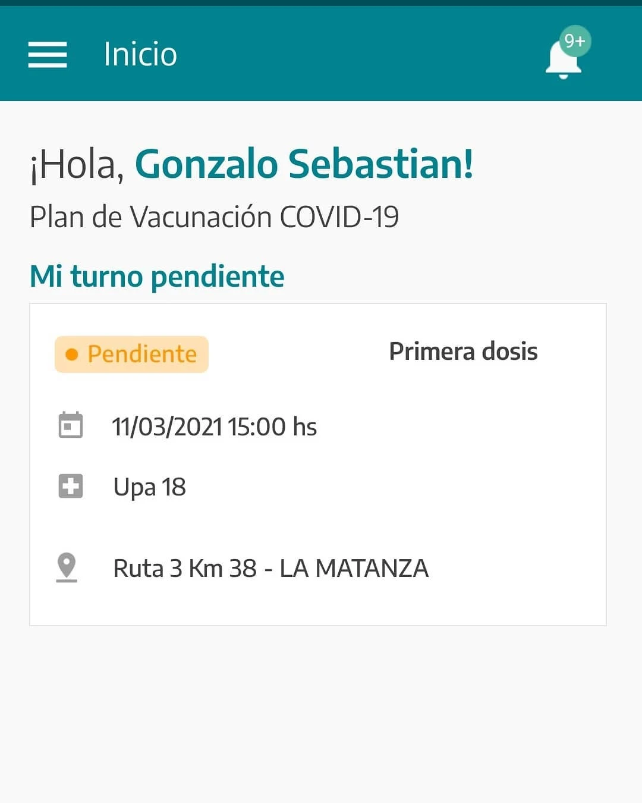
Task: Click the orange dot in the Pendiente badge
Action: [72, 355]
